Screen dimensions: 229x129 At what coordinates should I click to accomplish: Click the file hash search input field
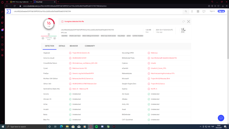pos(97,11)
